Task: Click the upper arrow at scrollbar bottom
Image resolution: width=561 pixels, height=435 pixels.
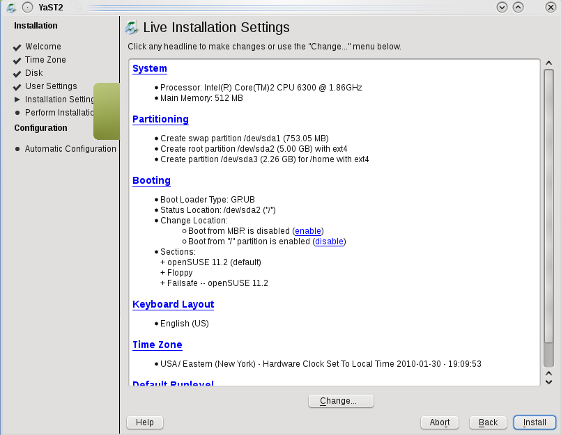Action: pyautogui.click(x=548, y=374)
